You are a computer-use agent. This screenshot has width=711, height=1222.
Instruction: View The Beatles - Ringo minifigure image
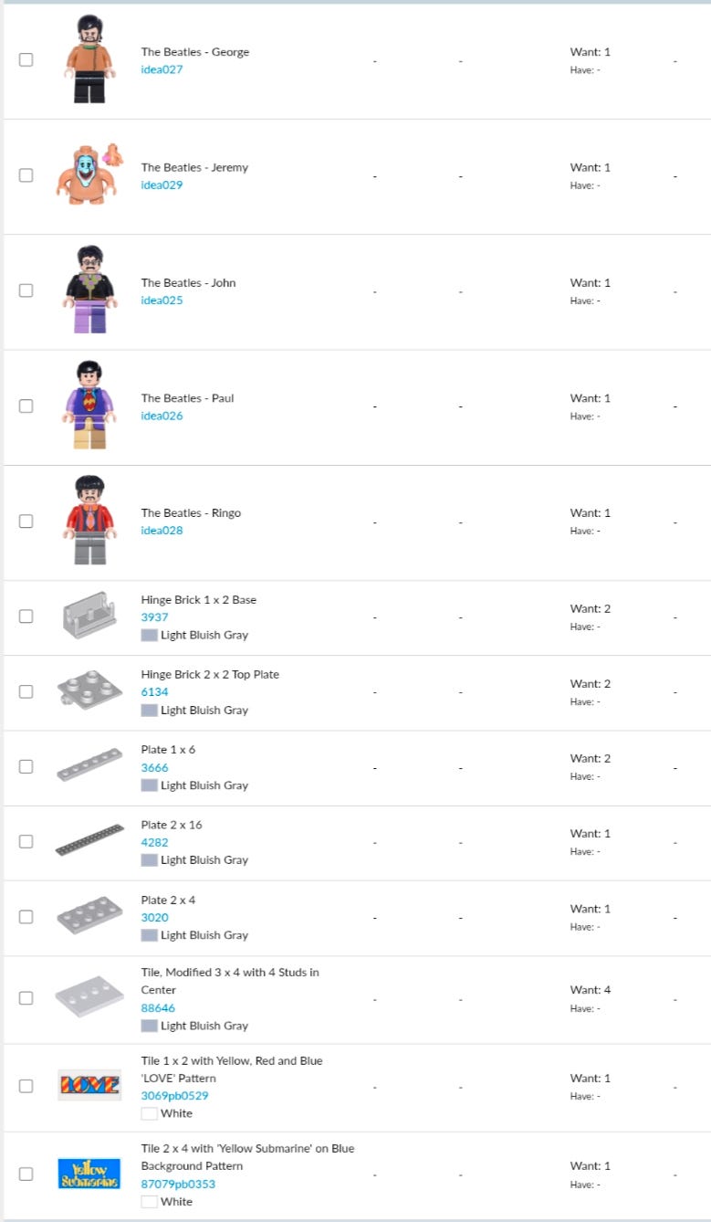click(89, 521)
